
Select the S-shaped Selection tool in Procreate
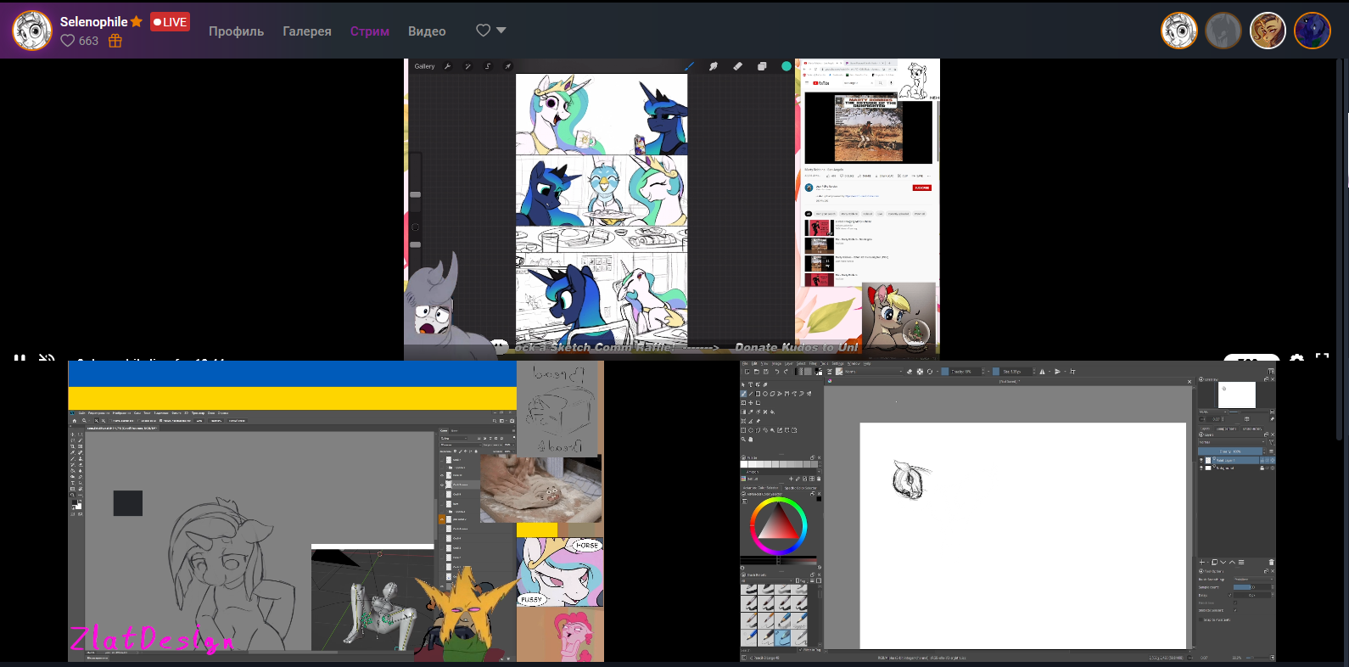[x=488, y=66]
